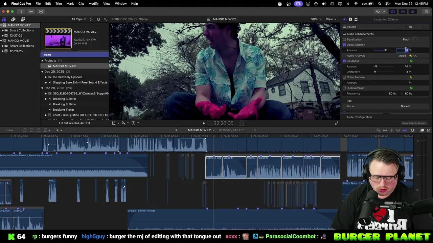Screen dimensions: 433x243
Task: Open the Mark menu
Action: [70, 3]
